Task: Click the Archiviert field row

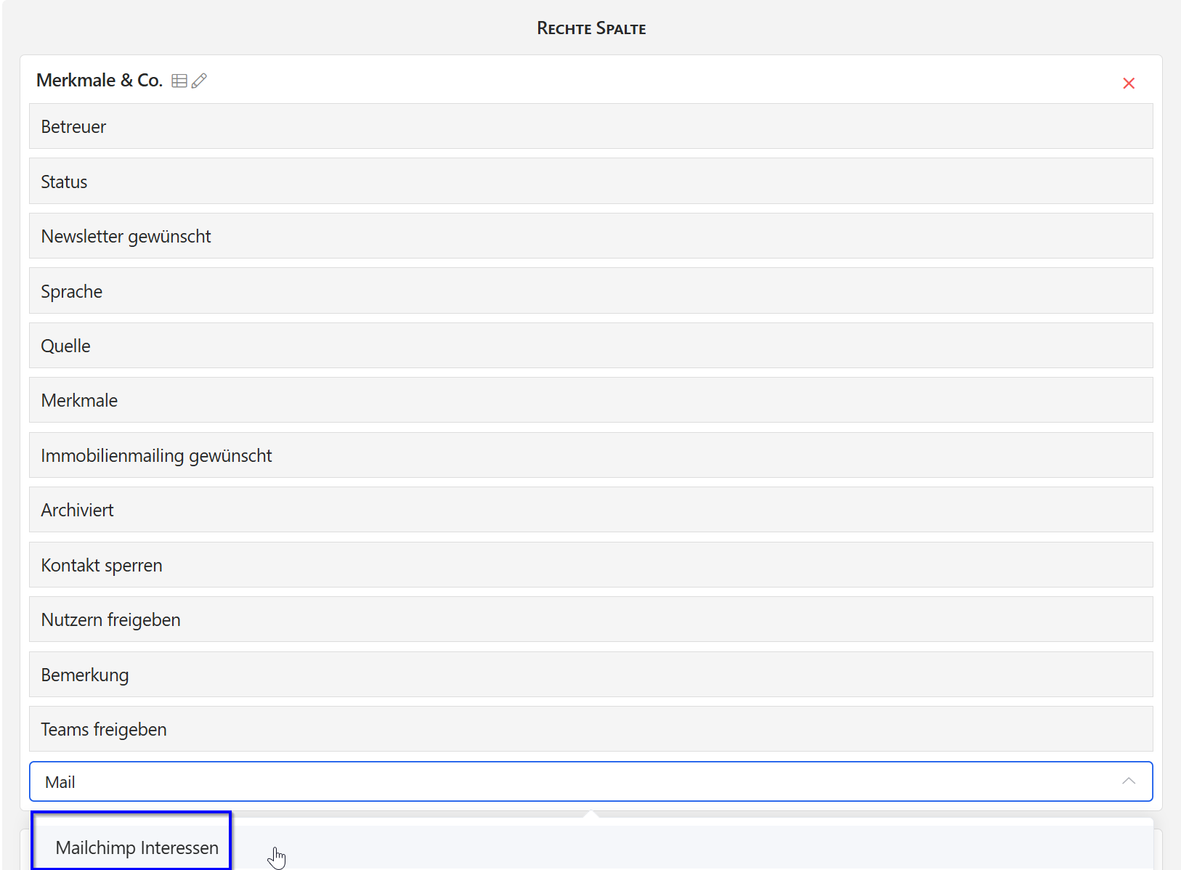Action: [590, 510]
